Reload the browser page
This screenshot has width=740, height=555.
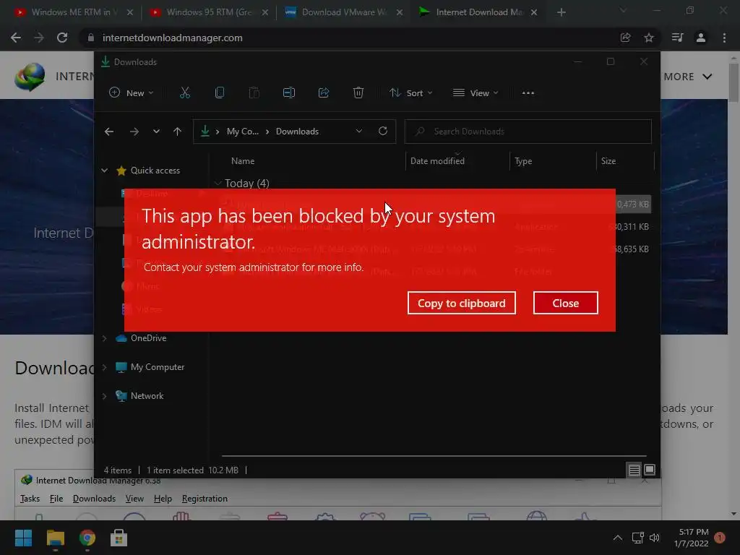[62, 38]
